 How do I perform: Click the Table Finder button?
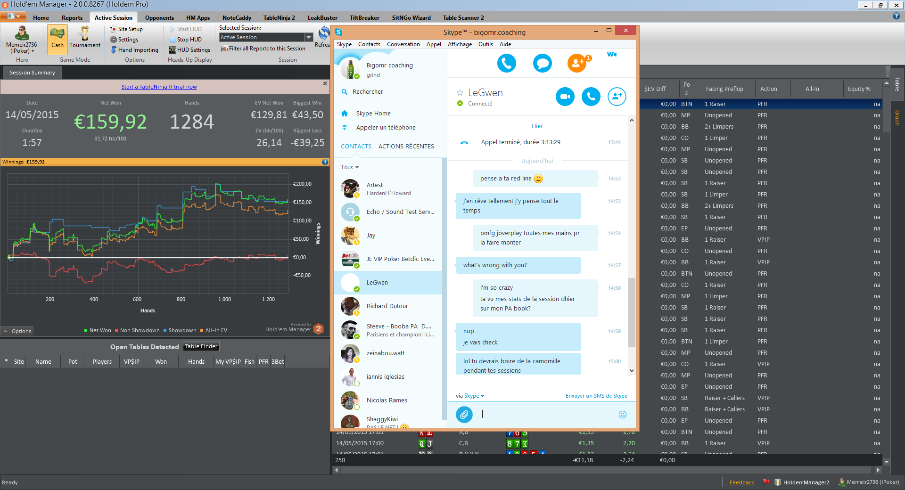201,346
